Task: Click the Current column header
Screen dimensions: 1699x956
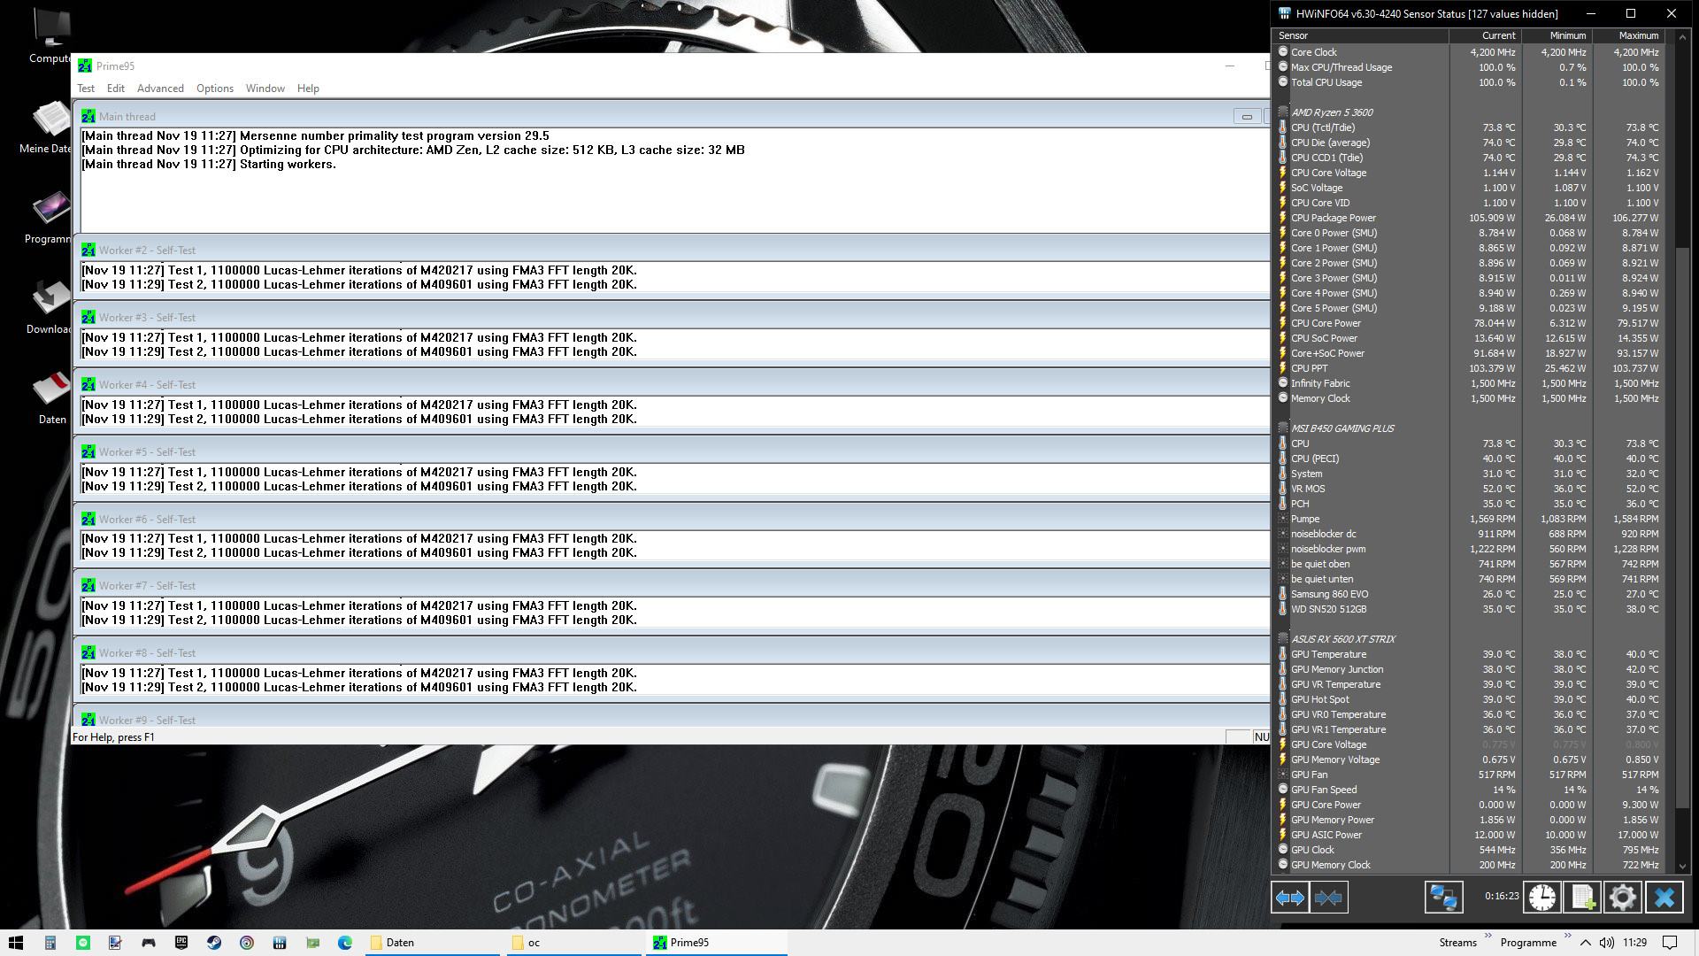Action: (x=1485, y=36)
